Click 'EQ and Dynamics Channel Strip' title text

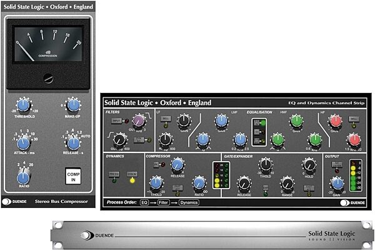tap(326, 103)
